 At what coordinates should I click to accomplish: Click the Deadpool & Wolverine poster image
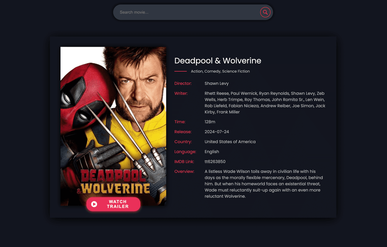coord(113,126)
